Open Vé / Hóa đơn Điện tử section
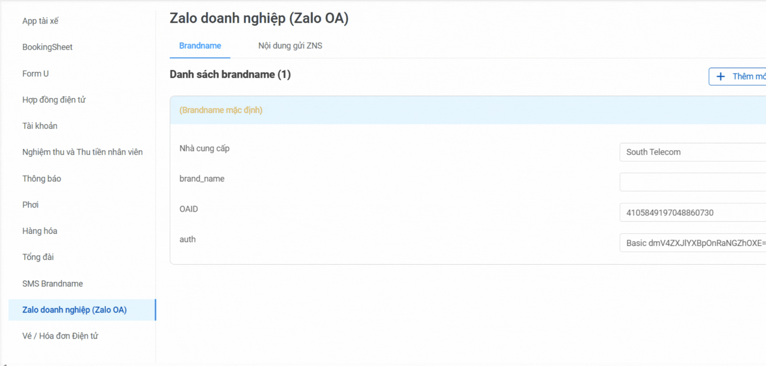 point(60,336)
